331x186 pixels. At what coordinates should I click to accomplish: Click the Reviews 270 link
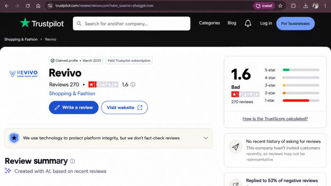point(64,85)
